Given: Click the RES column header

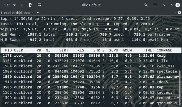Looking at the screenshot, I should pyautogui.click(x=81, y=50).
